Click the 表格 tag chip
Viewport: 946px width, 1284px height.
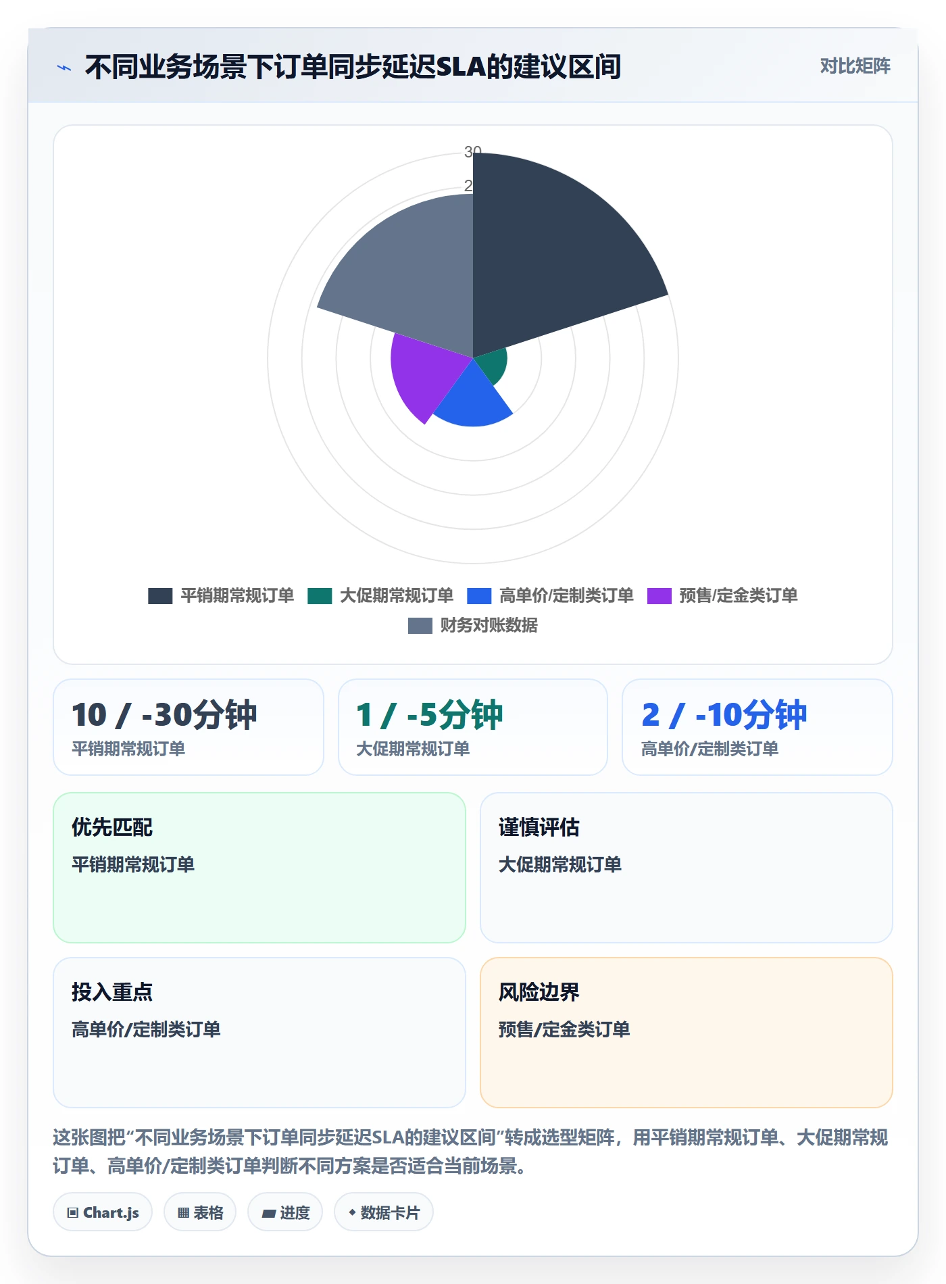pyautogui.click(x=200, y=1212)
